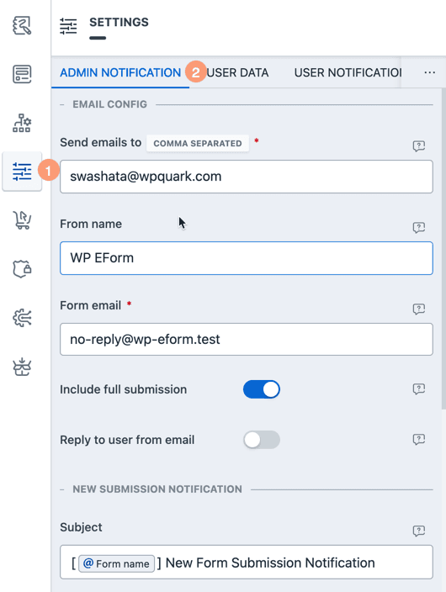Image resolution: width=446 pixels, height=592 pixels.
Task: Open the shopping cart payment icon
Action: 22,220
